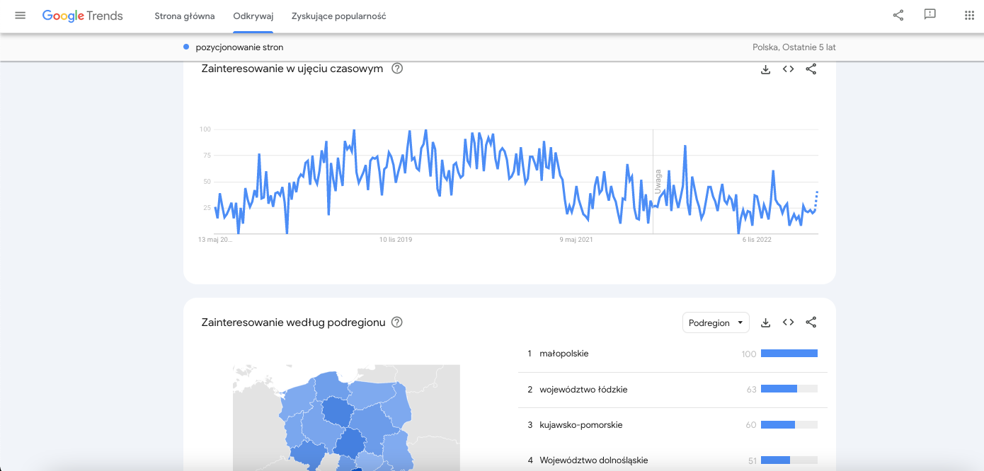
Task: Share the subregion interest widget
Action: pos(811,322)
